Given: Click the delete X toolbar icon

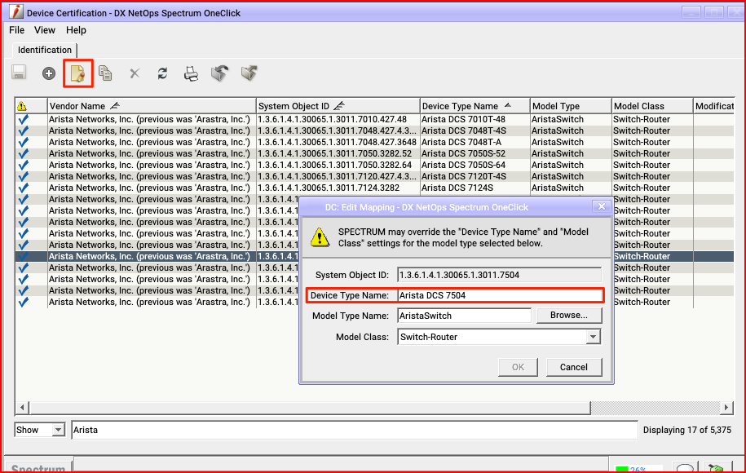Looking at the screenshot, I should [x=135, y=73].
